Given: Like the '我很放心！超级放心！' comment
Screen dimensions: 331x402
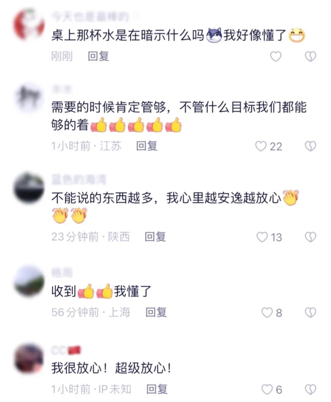Looking at the screenshot, I should pos(267,389).
